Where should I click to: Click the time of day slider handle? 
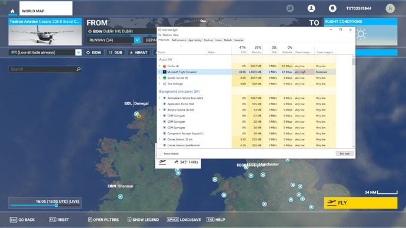(x=56, y=205)
